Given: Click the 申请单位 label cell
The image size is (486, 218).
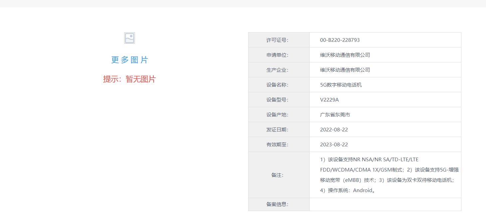Looking at the screenshot, I should 279,55.
